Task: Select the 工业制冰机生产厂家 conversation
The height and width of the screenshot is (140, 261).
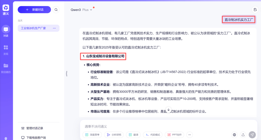Action: click(33, 28)
